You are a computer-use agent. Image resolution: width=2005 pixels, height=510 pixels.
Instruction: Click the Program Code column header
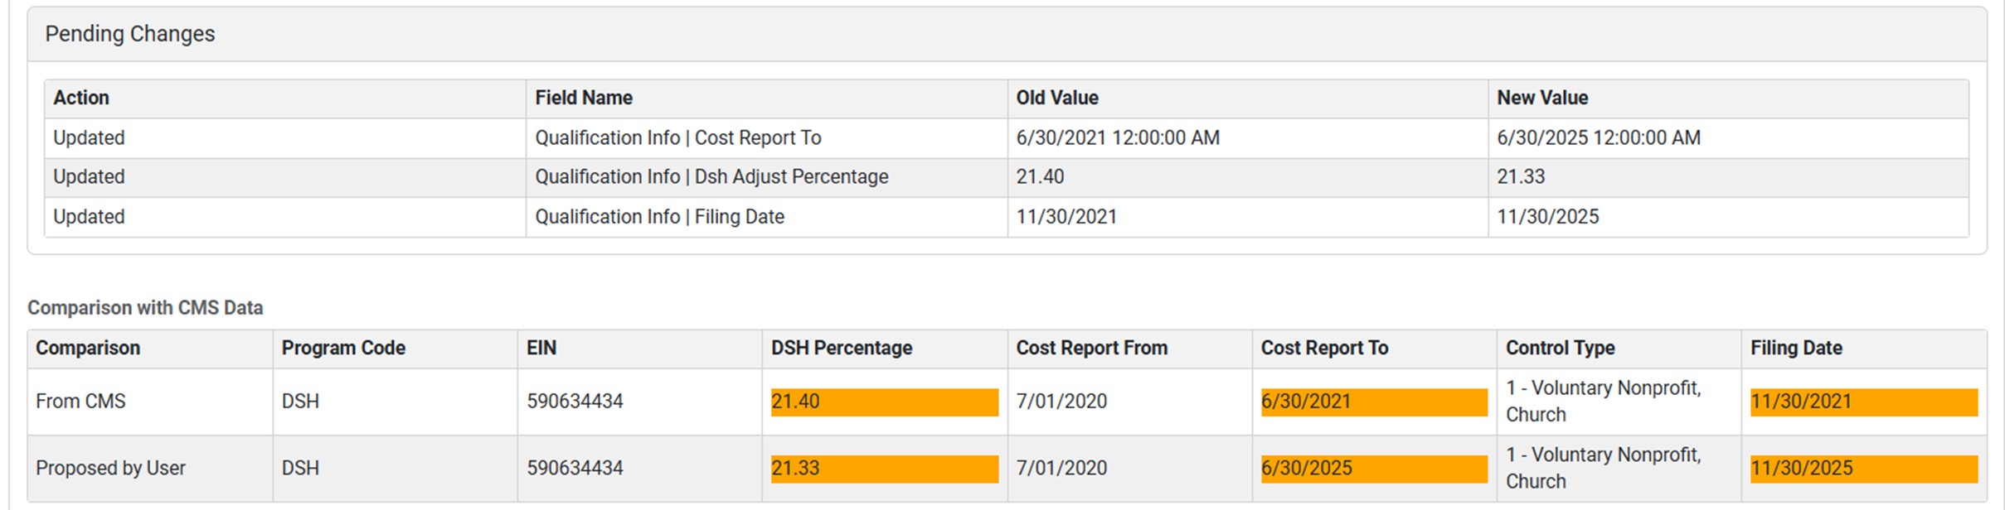click(343, 348)
